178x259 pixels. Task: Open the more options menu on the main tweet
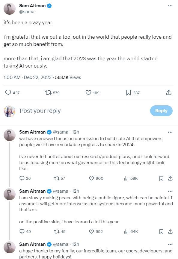(x=170, y=6)
